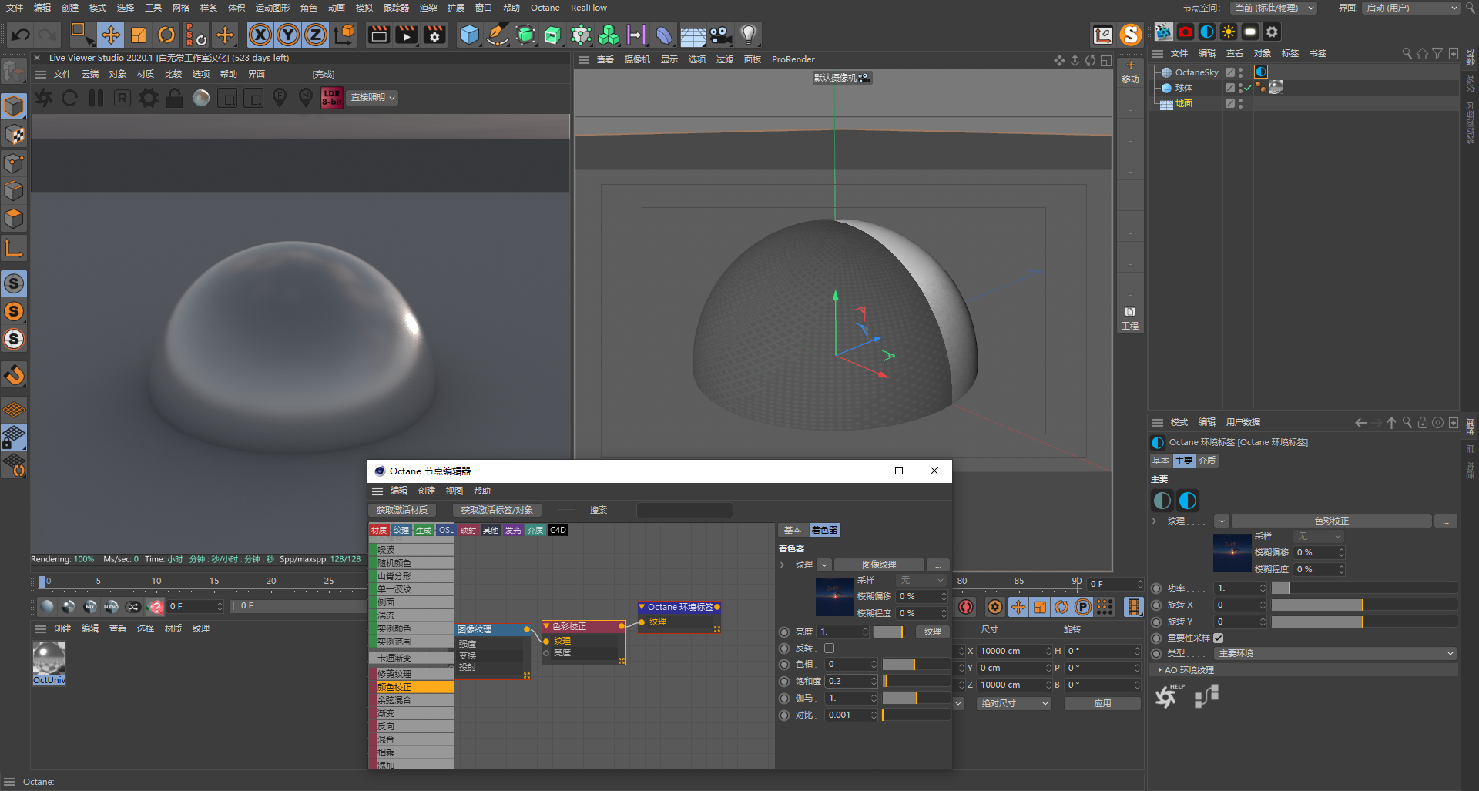
Task: Toggle the OctaneSky layer/enable slash box
Action: (1230, 72)
